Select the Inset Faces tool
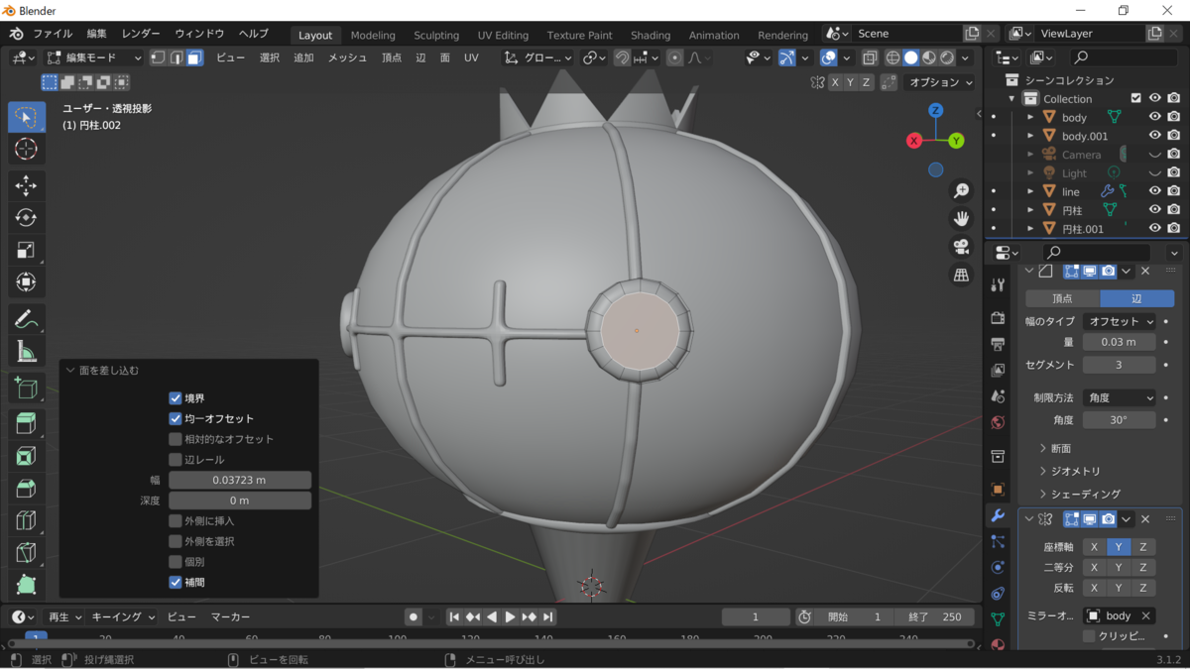The height and width of the screenshot is (669, 1190). pyautogui.click(x=27, y=456)
